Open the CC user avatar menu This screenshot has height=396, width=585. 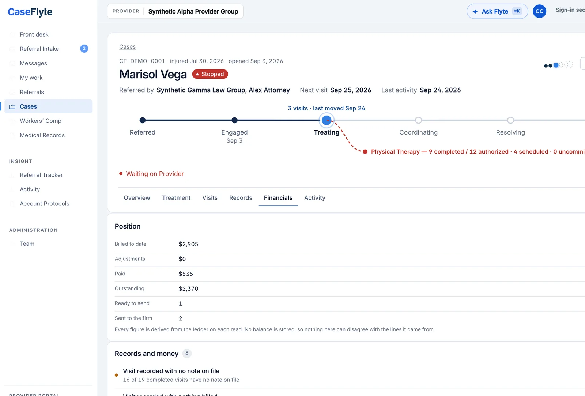pos(539,11)
